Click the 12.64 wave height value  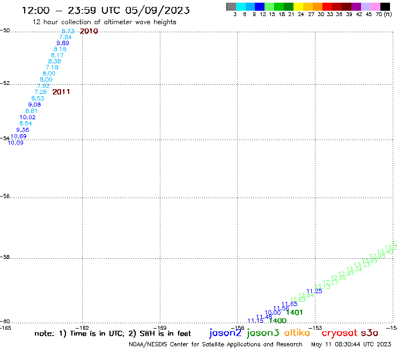[306, 295]
